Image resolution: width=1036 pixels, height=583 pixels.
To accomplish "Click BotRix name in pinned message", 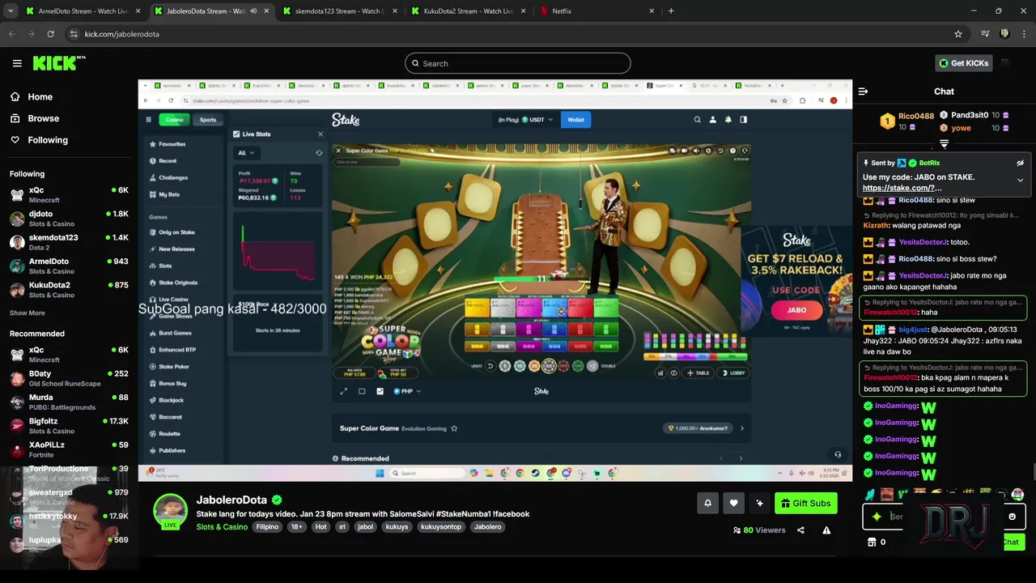I will click(929, 163).
